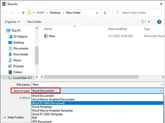Sort by Date modified column
165x123 pixels.
(117, 29)
